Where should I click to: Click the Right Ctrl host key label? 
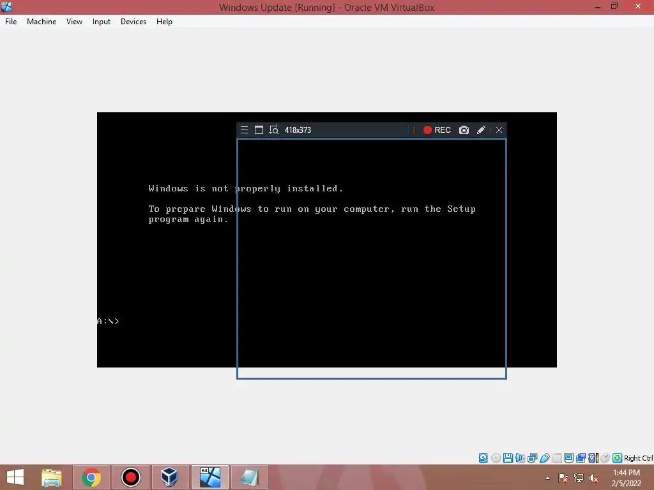click(x=639, y=458)
